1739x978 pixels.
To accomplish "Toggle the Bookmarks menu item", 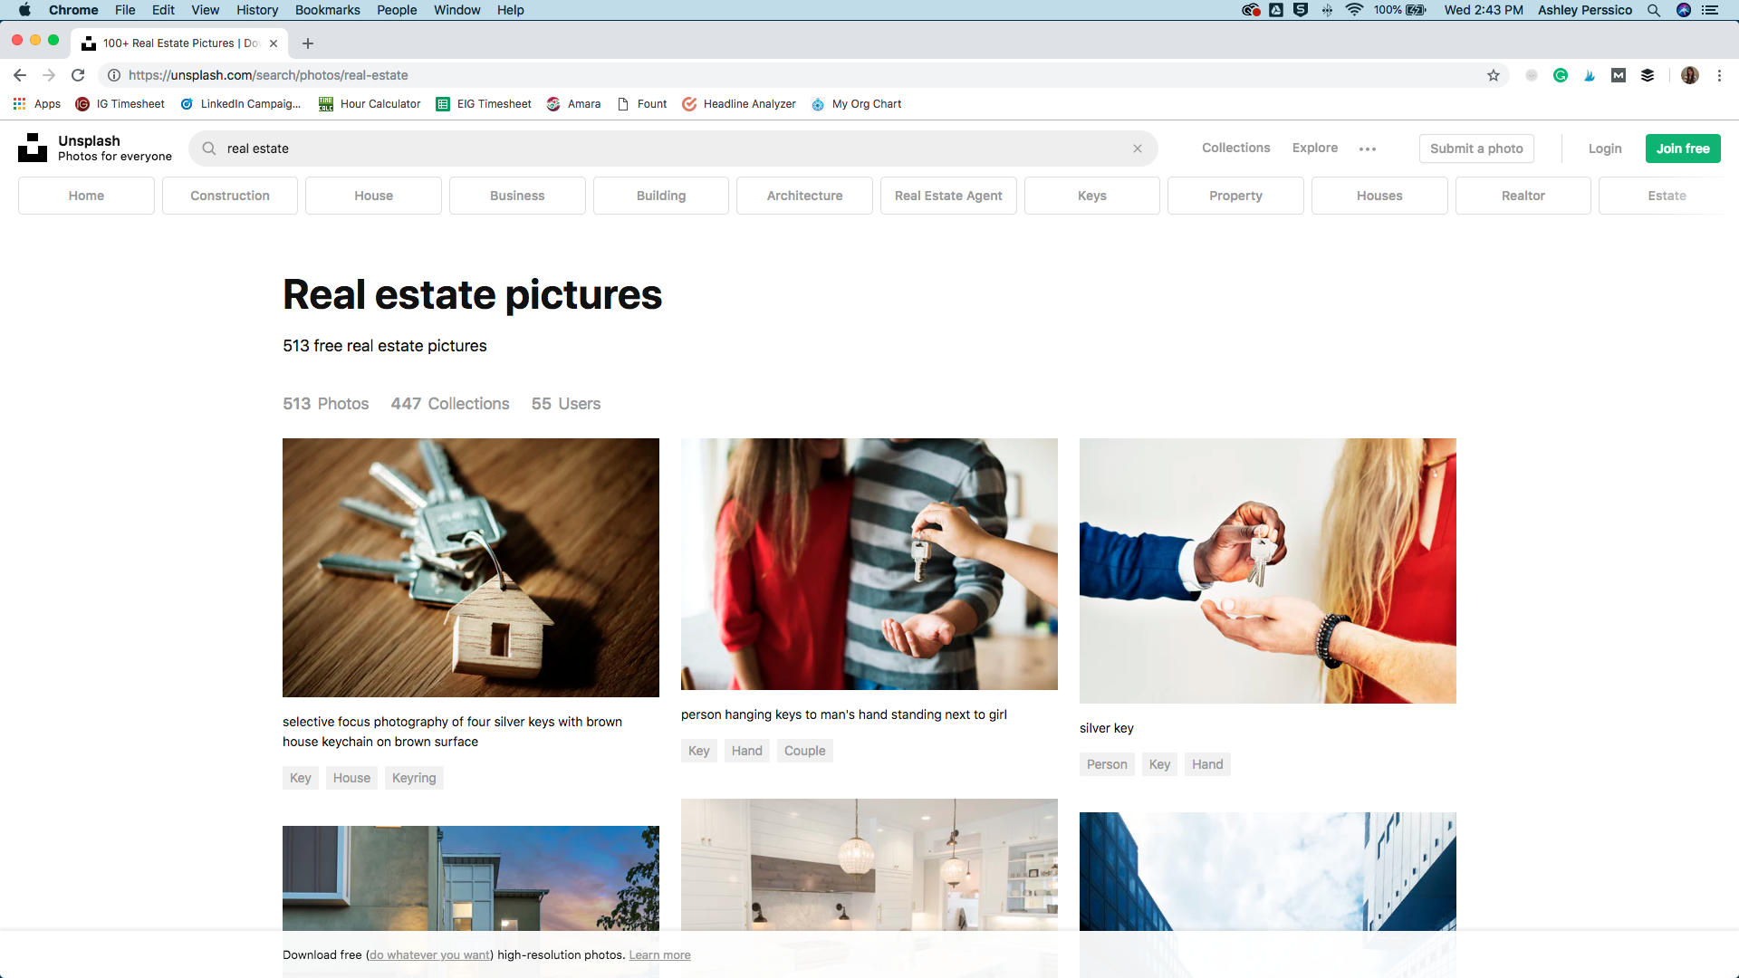I will tap(326, 11).
